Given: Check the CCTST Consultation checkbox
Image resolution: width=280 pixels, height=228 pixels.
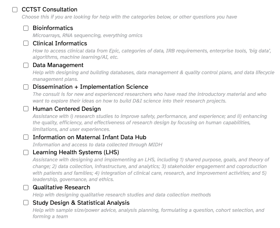Looking at the screenshot, I should coord(15,9).
